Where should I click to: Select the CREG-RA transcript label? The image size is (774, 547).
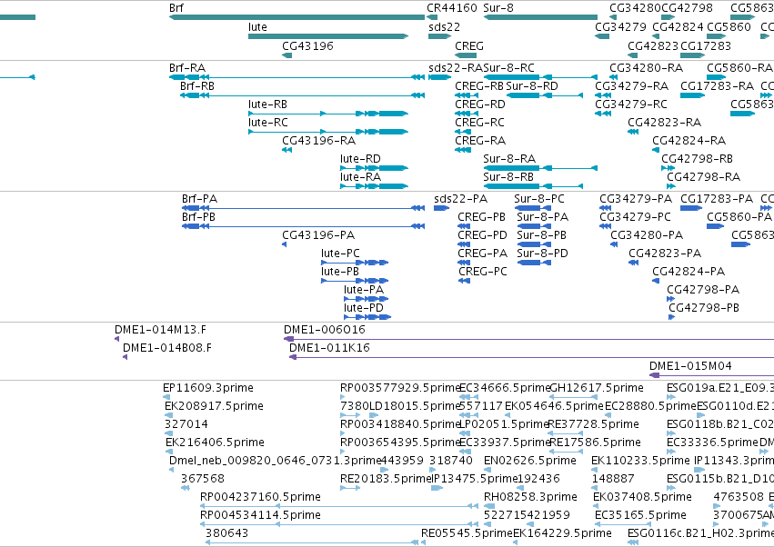[x=480, y=141]
